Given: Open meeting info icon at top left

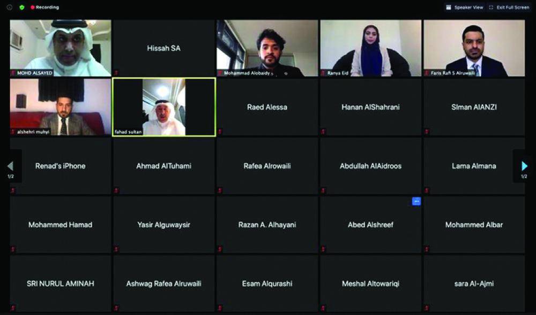Looking at the screenshot, I should pyautogui.click(x=10, y=7).
